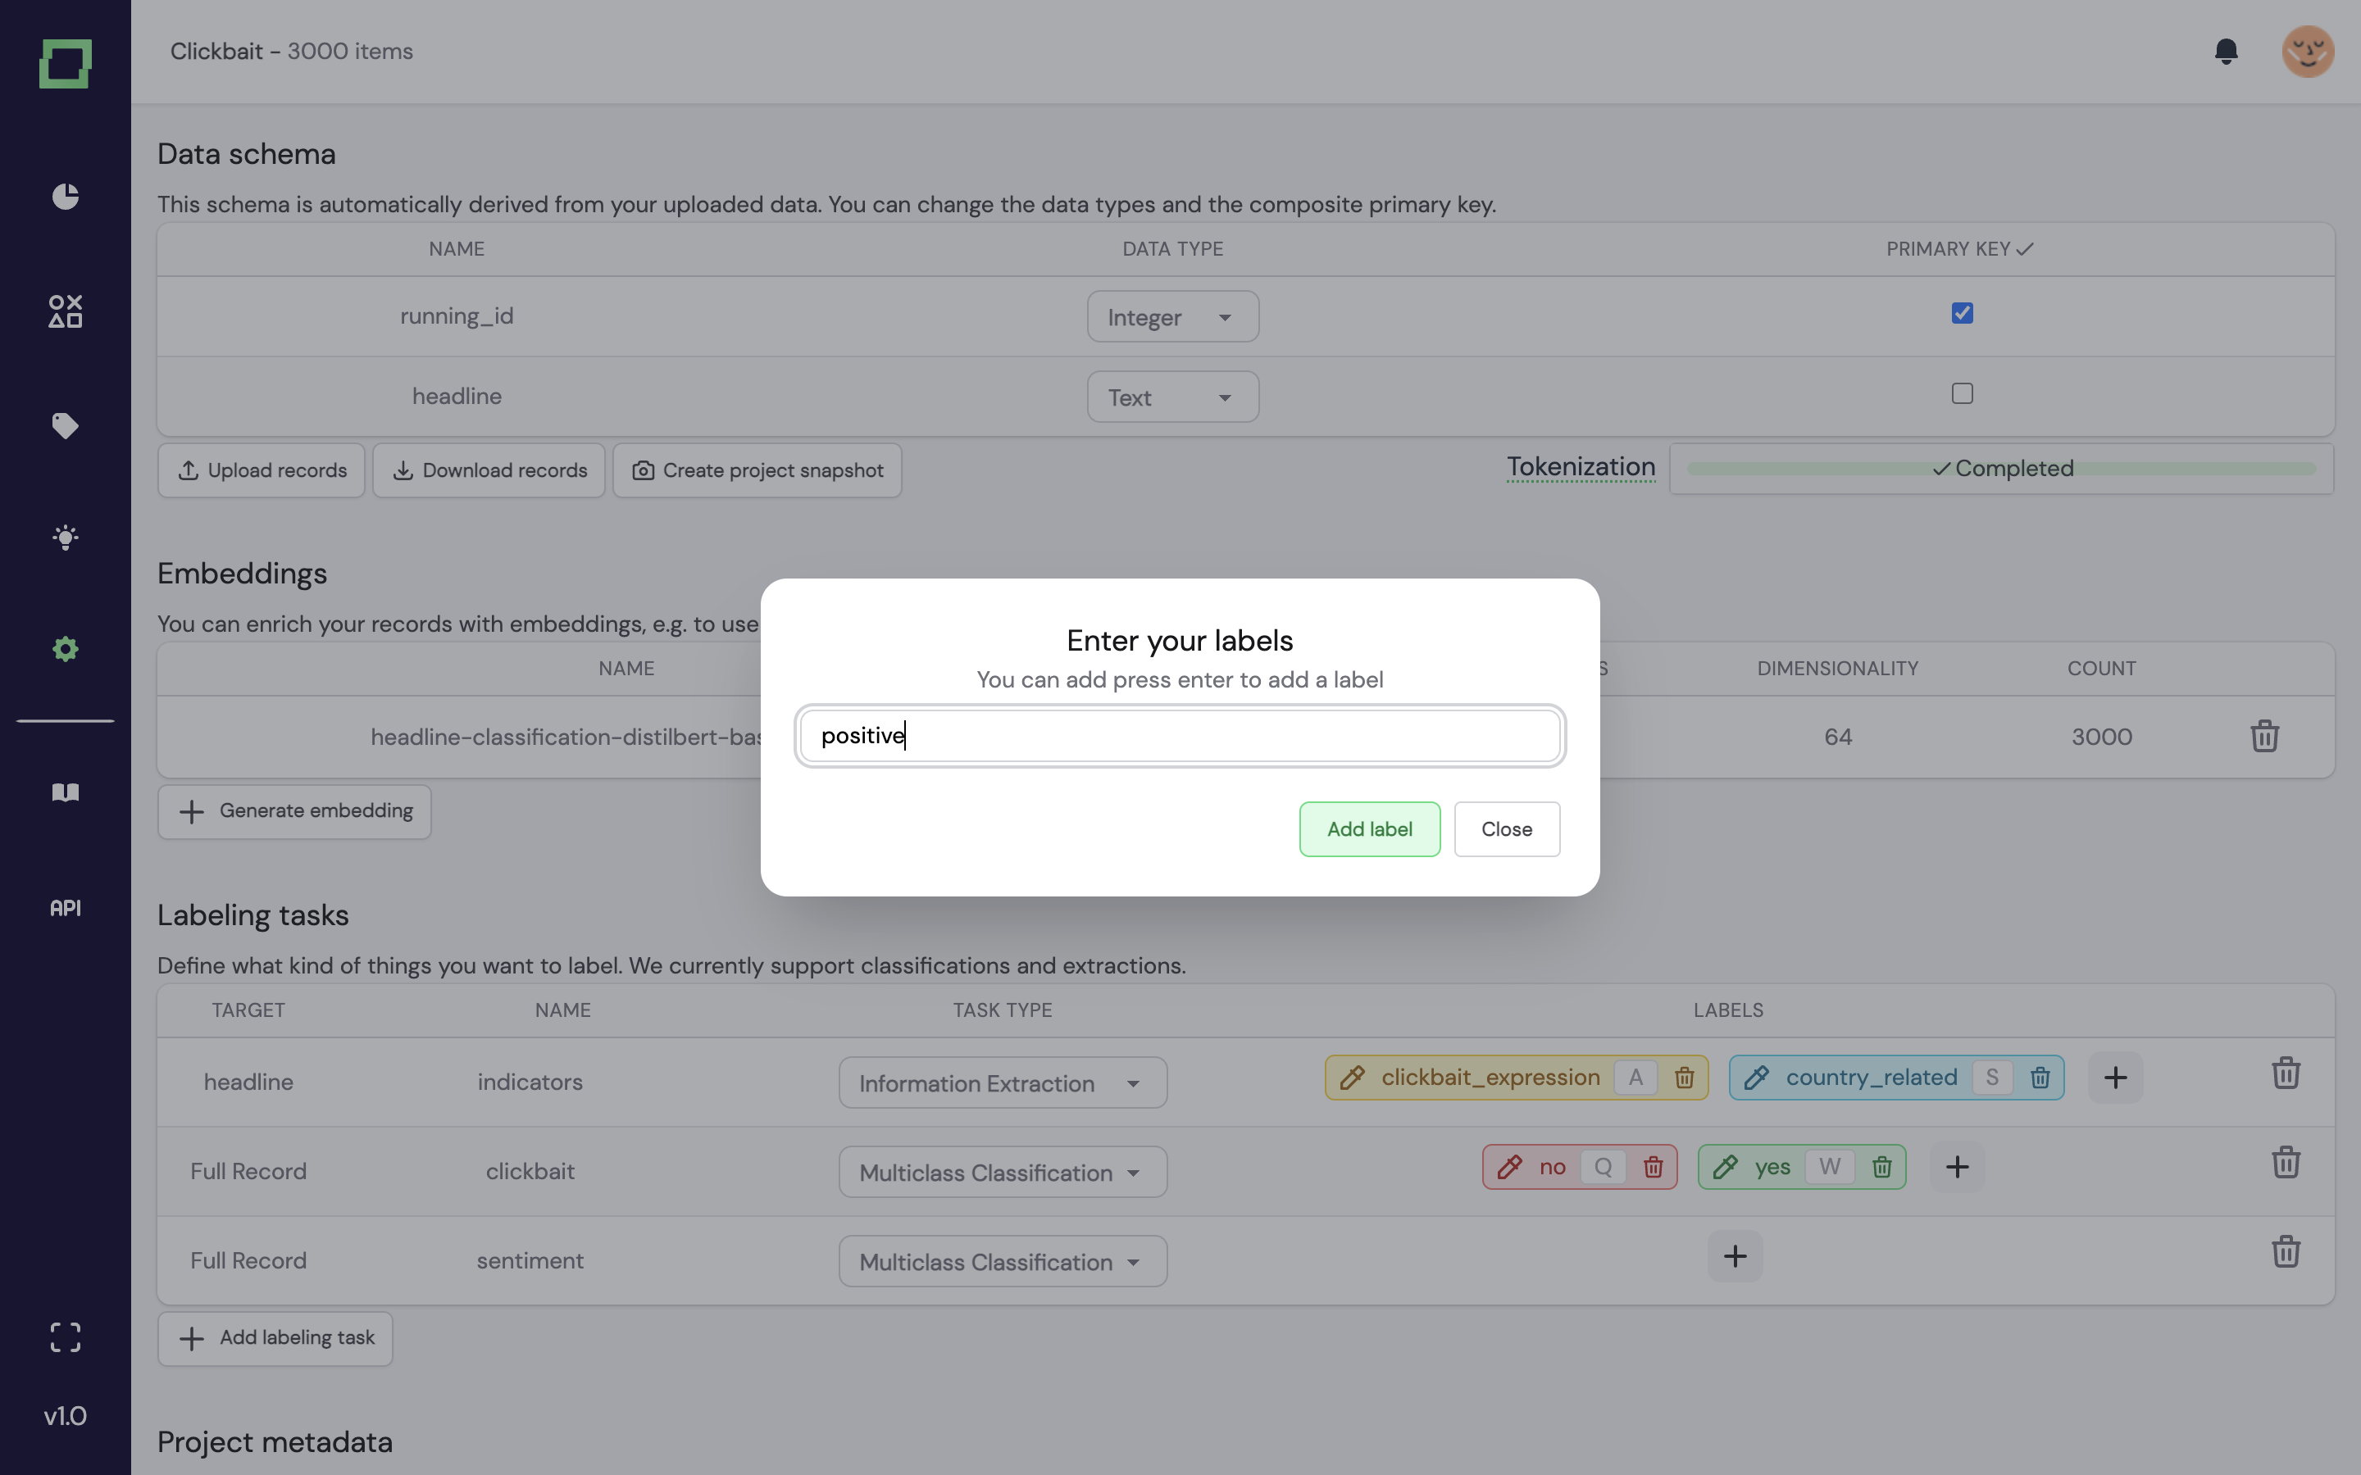Toggle fullscreen icon in the sidebar
Image resolution: width=2361 pixels, height=1475 pixels.
[66, 1337]
